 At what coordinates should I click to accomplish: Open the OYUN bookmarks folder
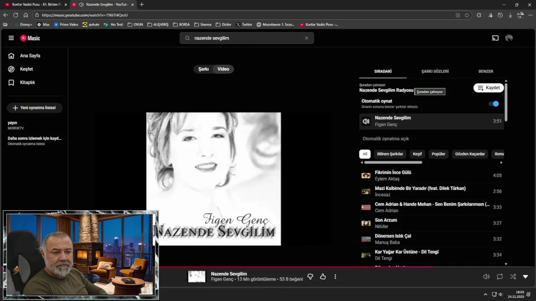(x=135, y=25)
